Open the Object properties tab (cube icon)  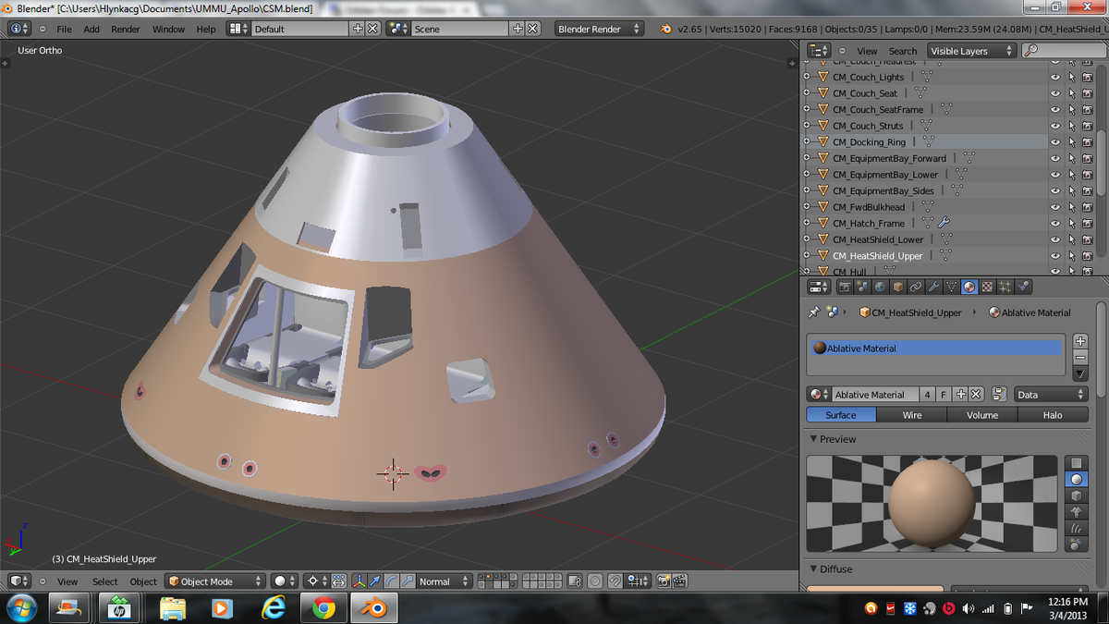[898, 288]
